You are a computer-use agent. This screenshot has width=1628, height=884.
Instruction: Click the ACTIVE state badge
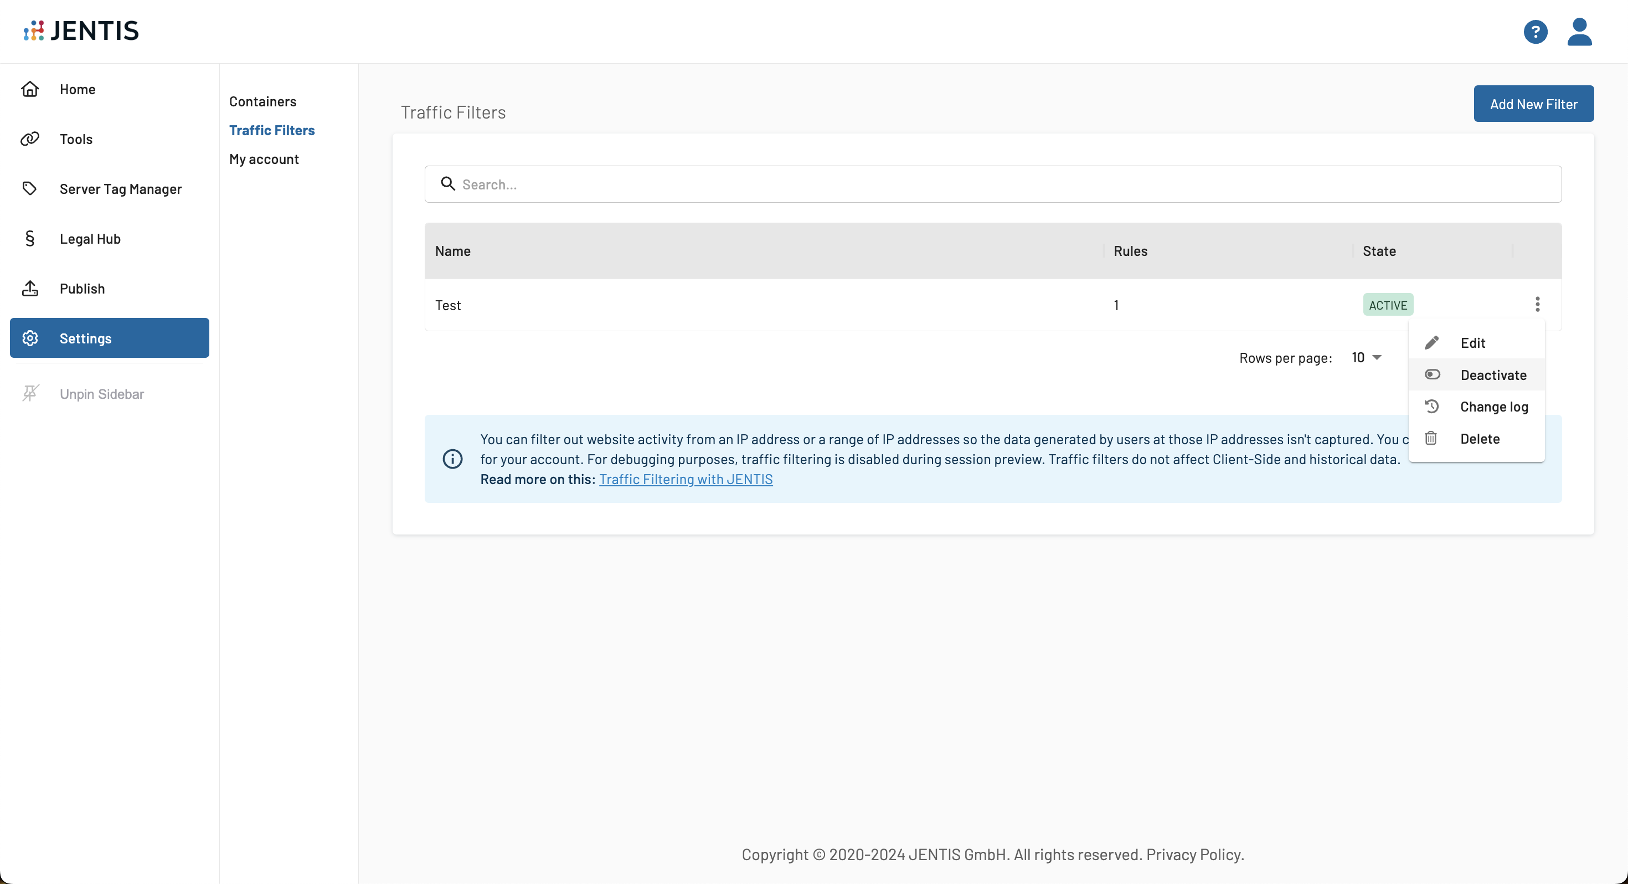point(1388,305)
